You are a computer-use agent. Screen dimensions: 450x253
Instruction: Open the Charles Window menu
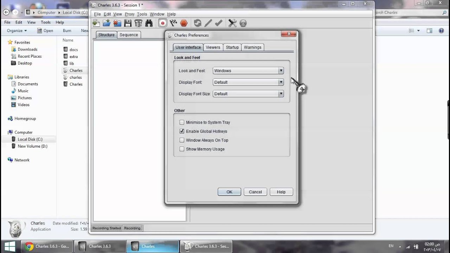[x=157, y=14]
